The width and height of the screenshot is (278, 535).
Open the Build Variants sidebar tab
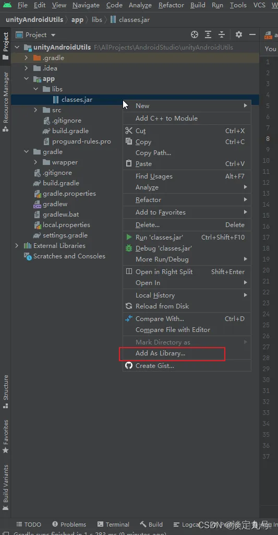(x=5, y=487)
